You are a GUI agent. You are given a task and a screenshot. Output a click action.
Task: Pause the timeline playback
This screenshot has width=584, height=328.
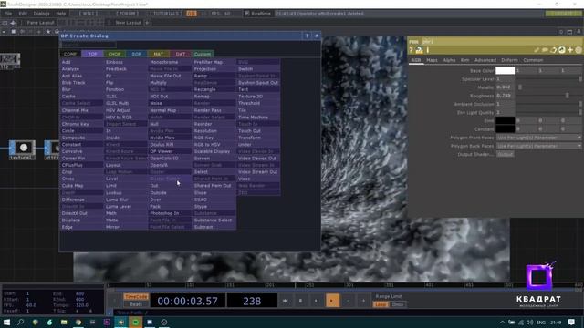coord(300,301)
